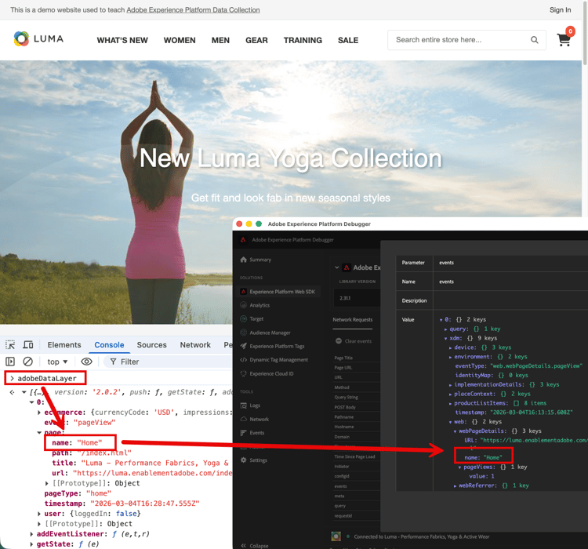Switch to Elements tab in DevTools

click(64, 345)
